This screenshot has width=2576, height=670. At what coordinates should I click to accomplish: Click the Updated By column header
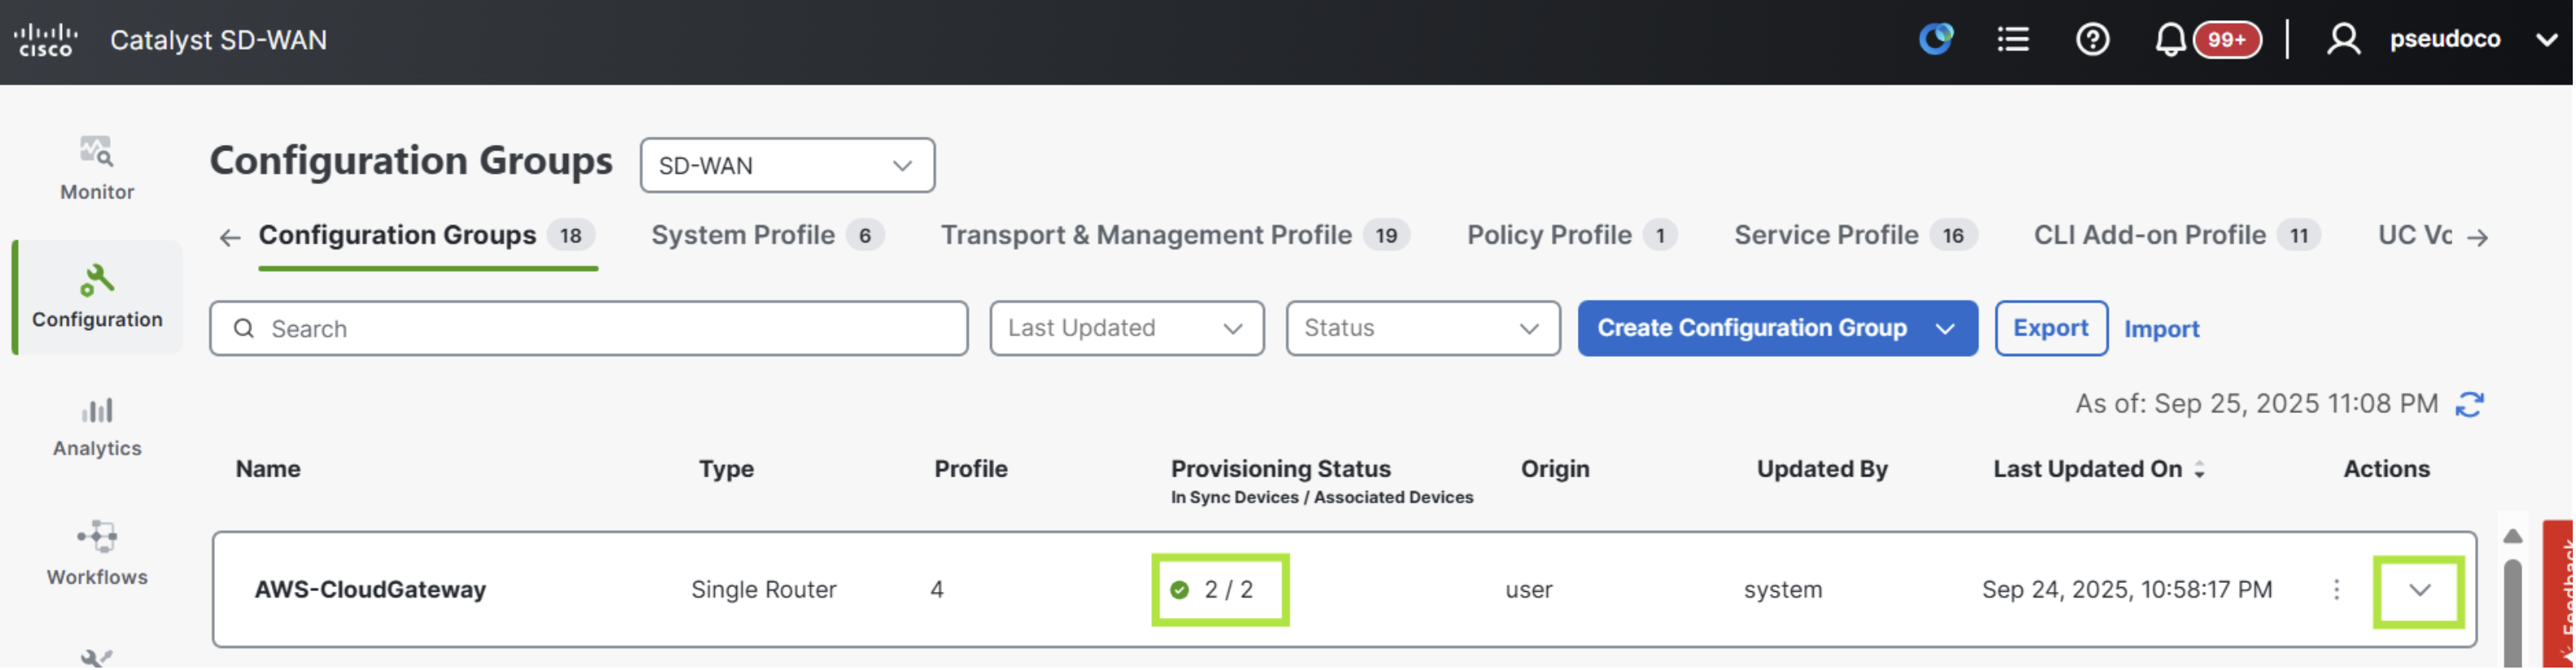[x=1822, y=469]
